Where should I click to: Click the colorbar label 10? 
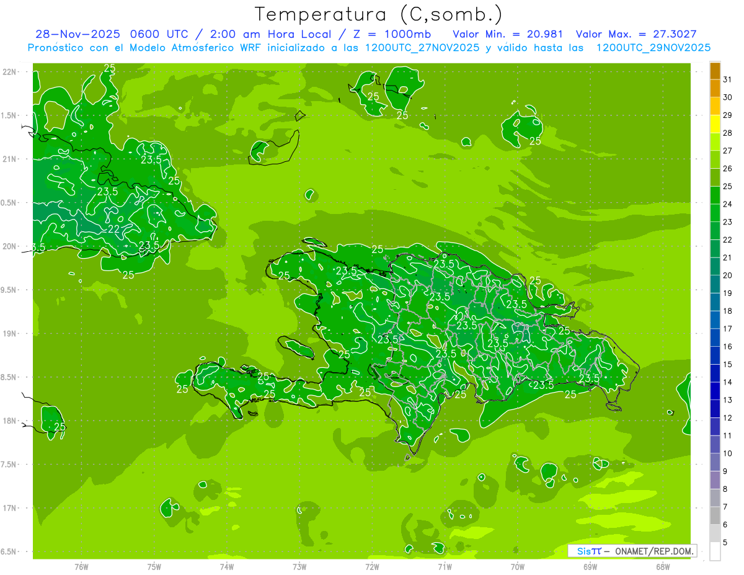pos(728,453)
